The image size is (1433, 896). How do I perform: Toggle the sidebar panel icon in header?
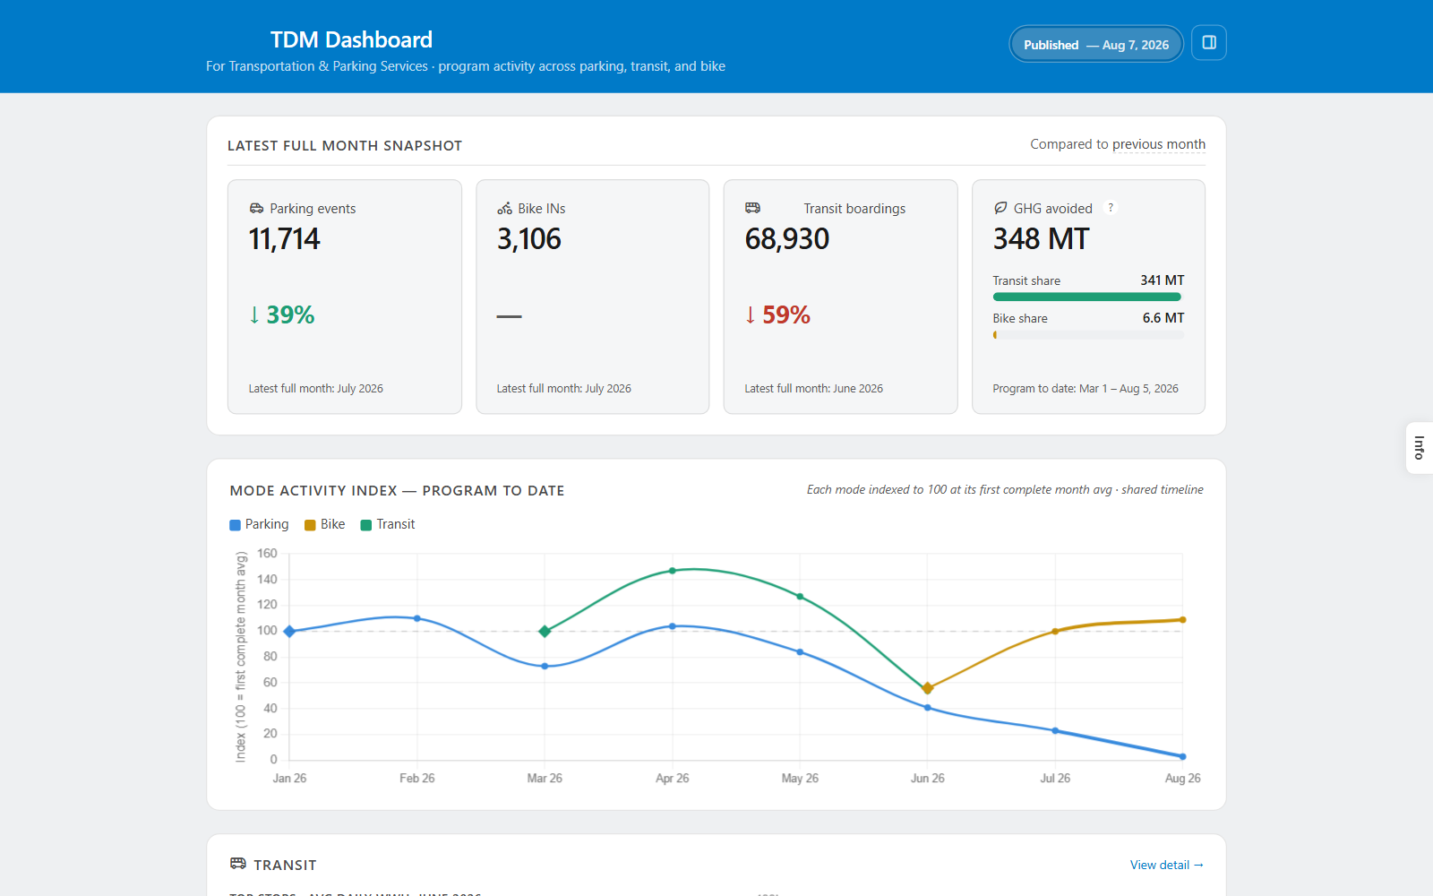tap(1208, 43)
